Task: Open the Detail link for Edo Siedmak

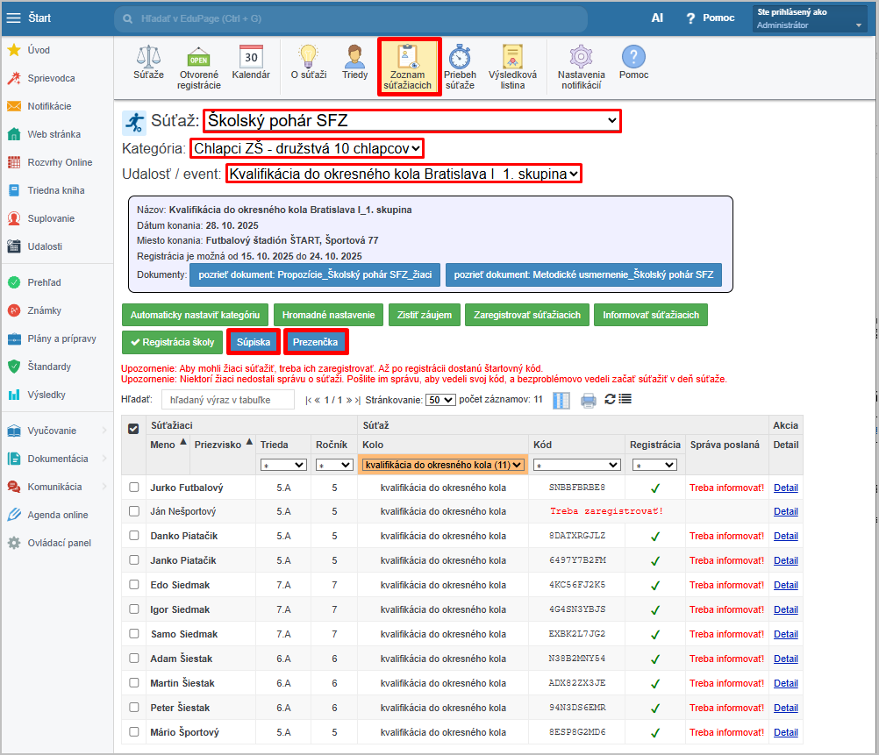Action: [785, 585]
